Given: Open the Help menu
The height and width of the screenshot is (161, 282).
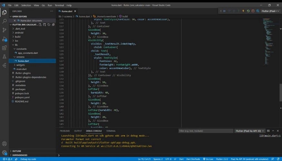Looking at the screenshot, I should pyautogui.click(x=69, y=5).
